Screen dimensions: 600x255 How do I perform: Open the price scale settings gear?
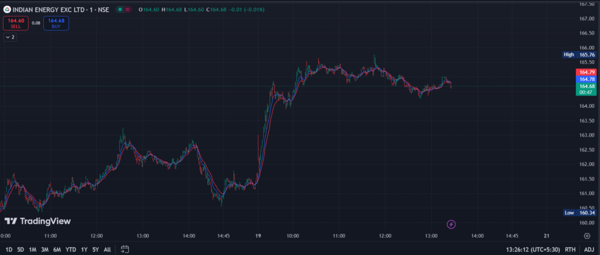587,236
